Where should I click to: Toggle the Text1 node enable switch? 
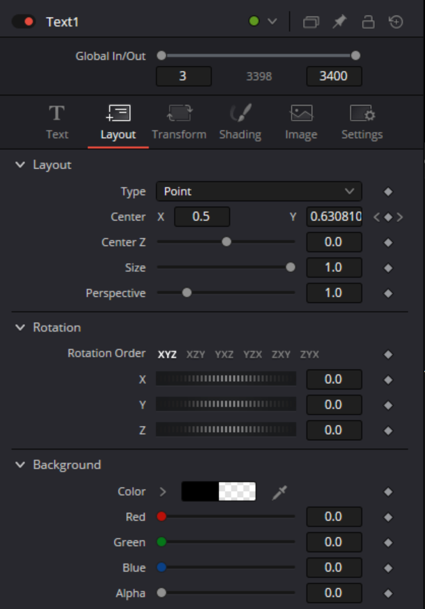click(x=23, y=22)
